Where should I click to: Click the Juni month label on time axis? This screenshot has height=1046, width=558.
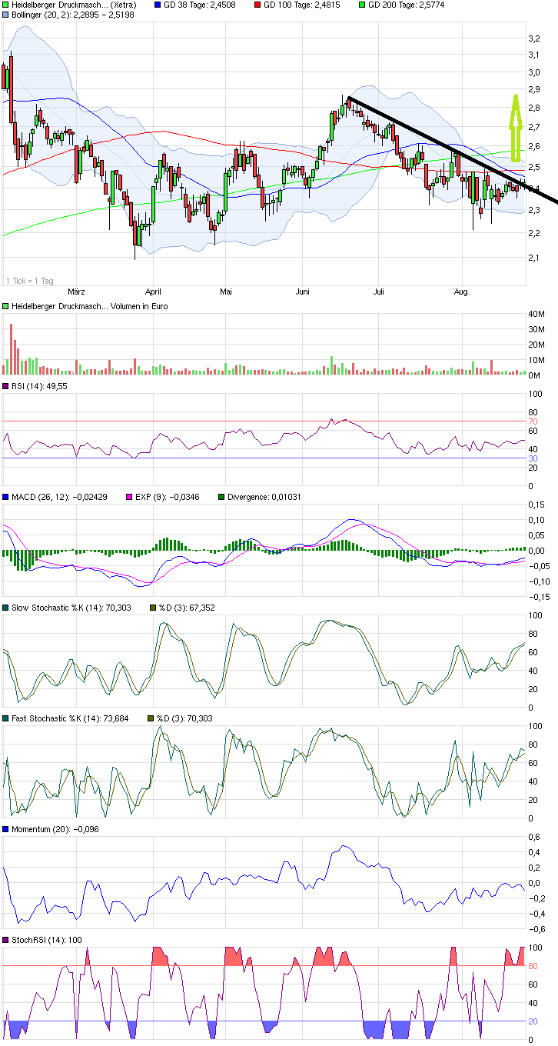[304, 291]
